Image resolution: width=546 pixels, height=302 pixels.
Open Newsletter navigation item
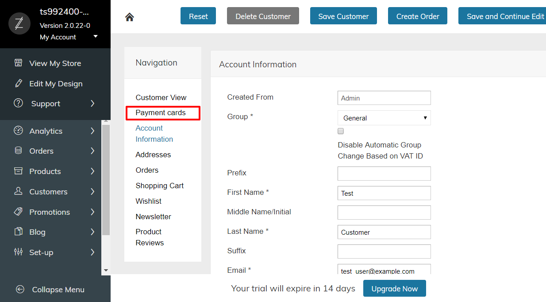(x=154, y=217)
